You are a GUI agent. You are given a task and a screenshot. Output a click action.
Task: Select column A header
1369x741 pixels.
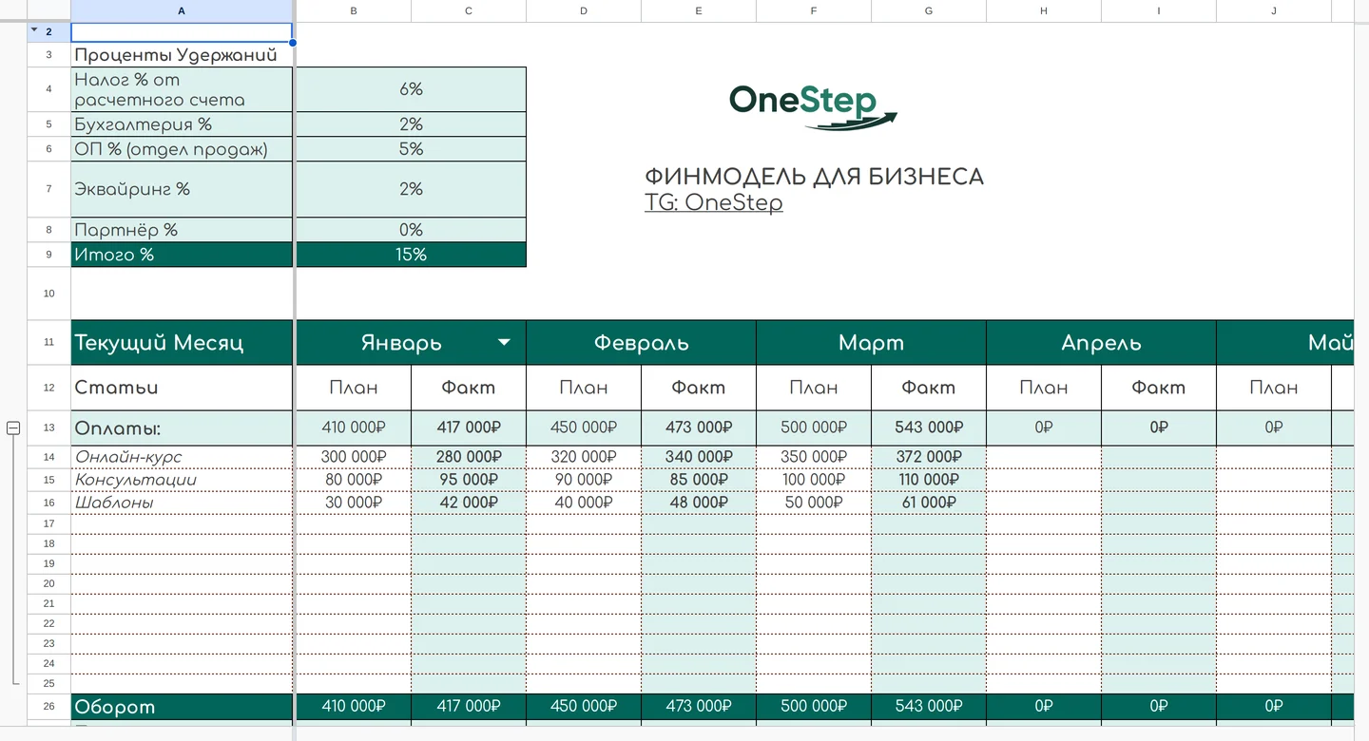pyautogui.click(x=182, y=10)
